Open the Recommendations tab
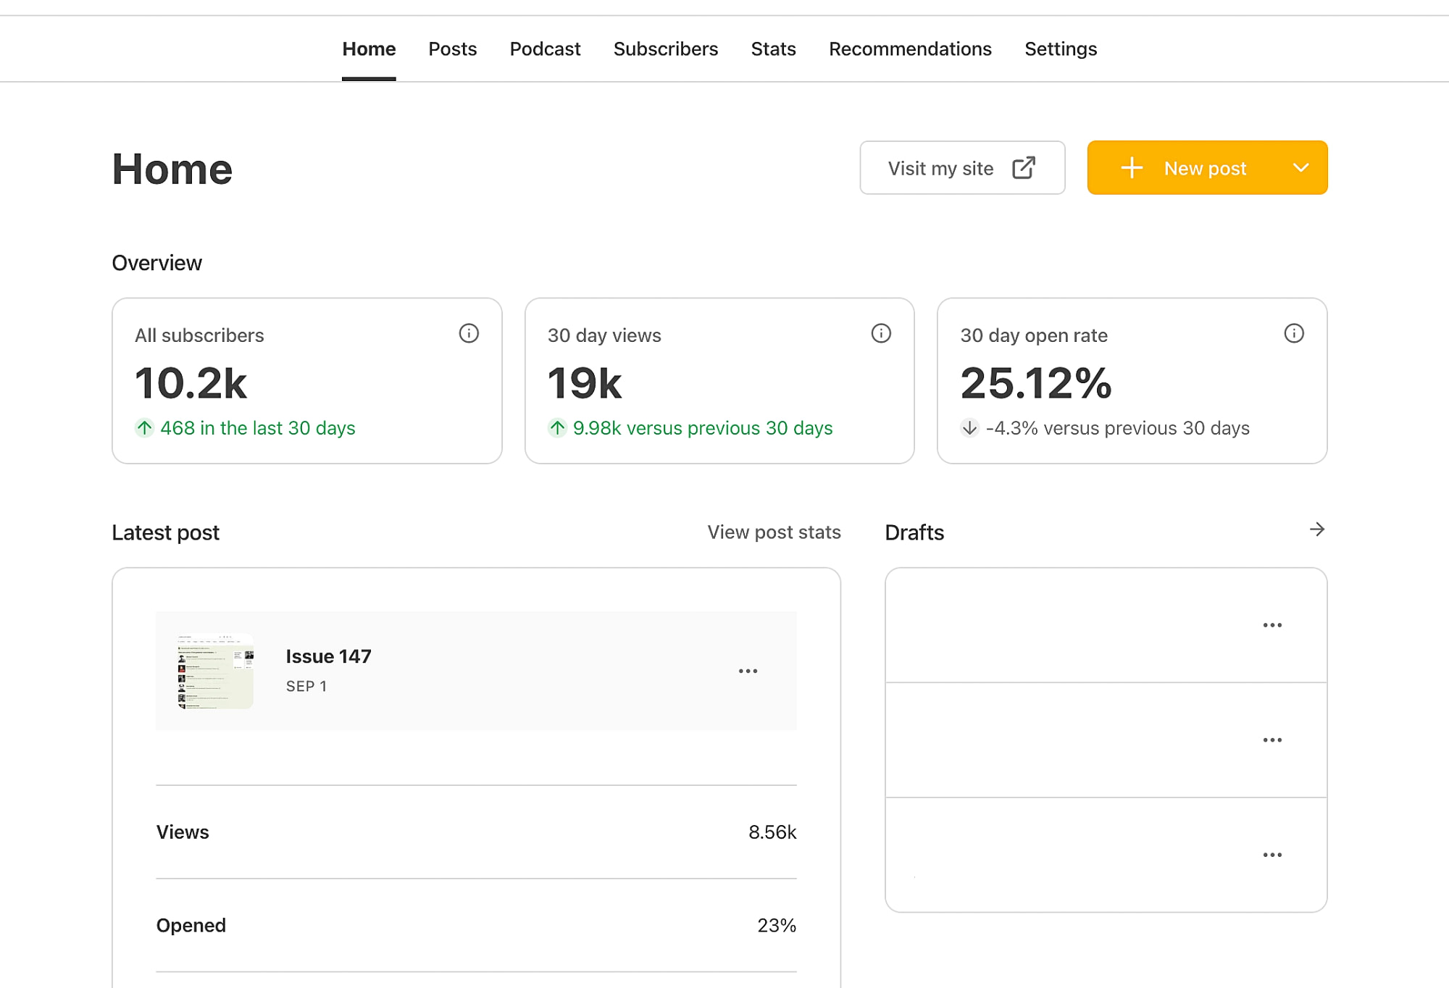Screen dimensions: 1449x988 click(910, 49)
